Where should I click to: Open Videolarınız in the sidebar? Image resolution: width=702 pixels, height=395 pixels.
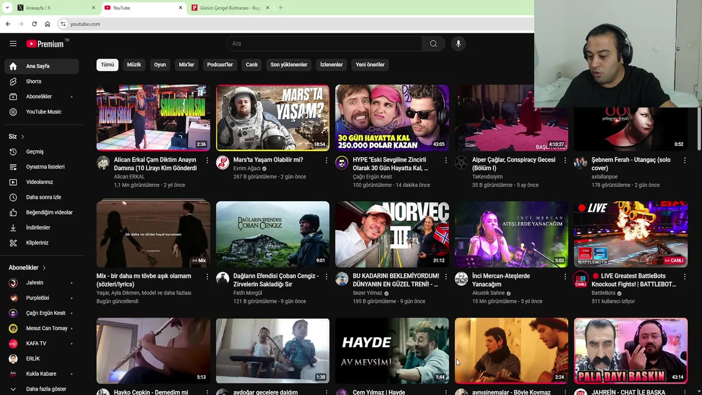click(x=42, y=182)
